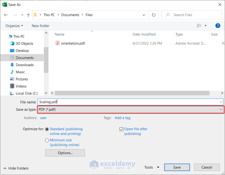Open help with the blue question mark icon
This screenshot has width=225, height=175.
[x=218, y=26]
